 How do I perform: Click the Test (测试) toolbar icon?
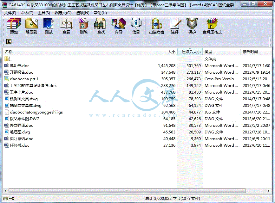point(49,26)
